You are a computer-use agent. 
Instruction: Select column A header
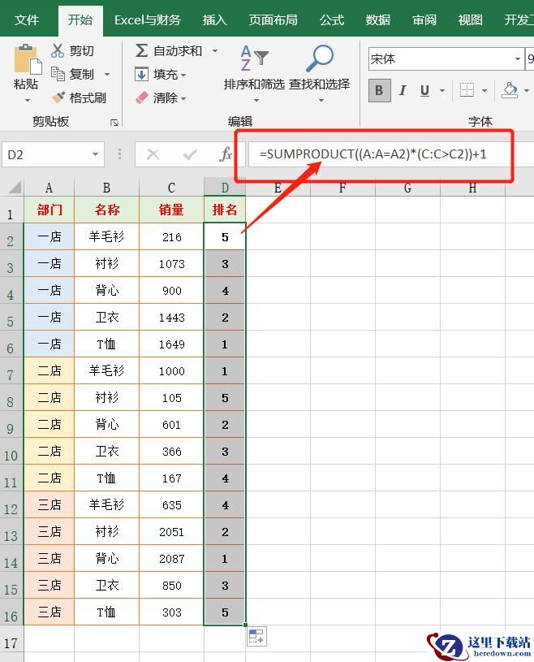click(49, 188)
